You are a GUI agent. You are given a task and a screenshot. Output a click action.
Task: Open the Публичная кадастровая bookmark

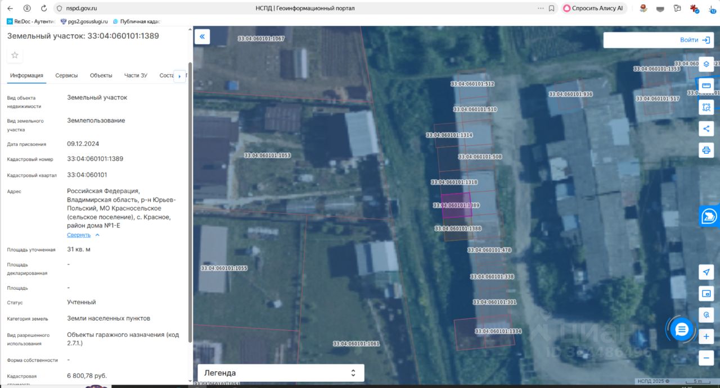click(137, 21)
